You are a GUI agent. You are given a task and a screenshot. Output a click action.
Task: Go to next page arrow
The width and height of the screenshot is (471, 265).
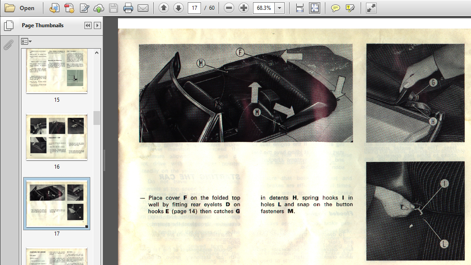tap(178, 8)
